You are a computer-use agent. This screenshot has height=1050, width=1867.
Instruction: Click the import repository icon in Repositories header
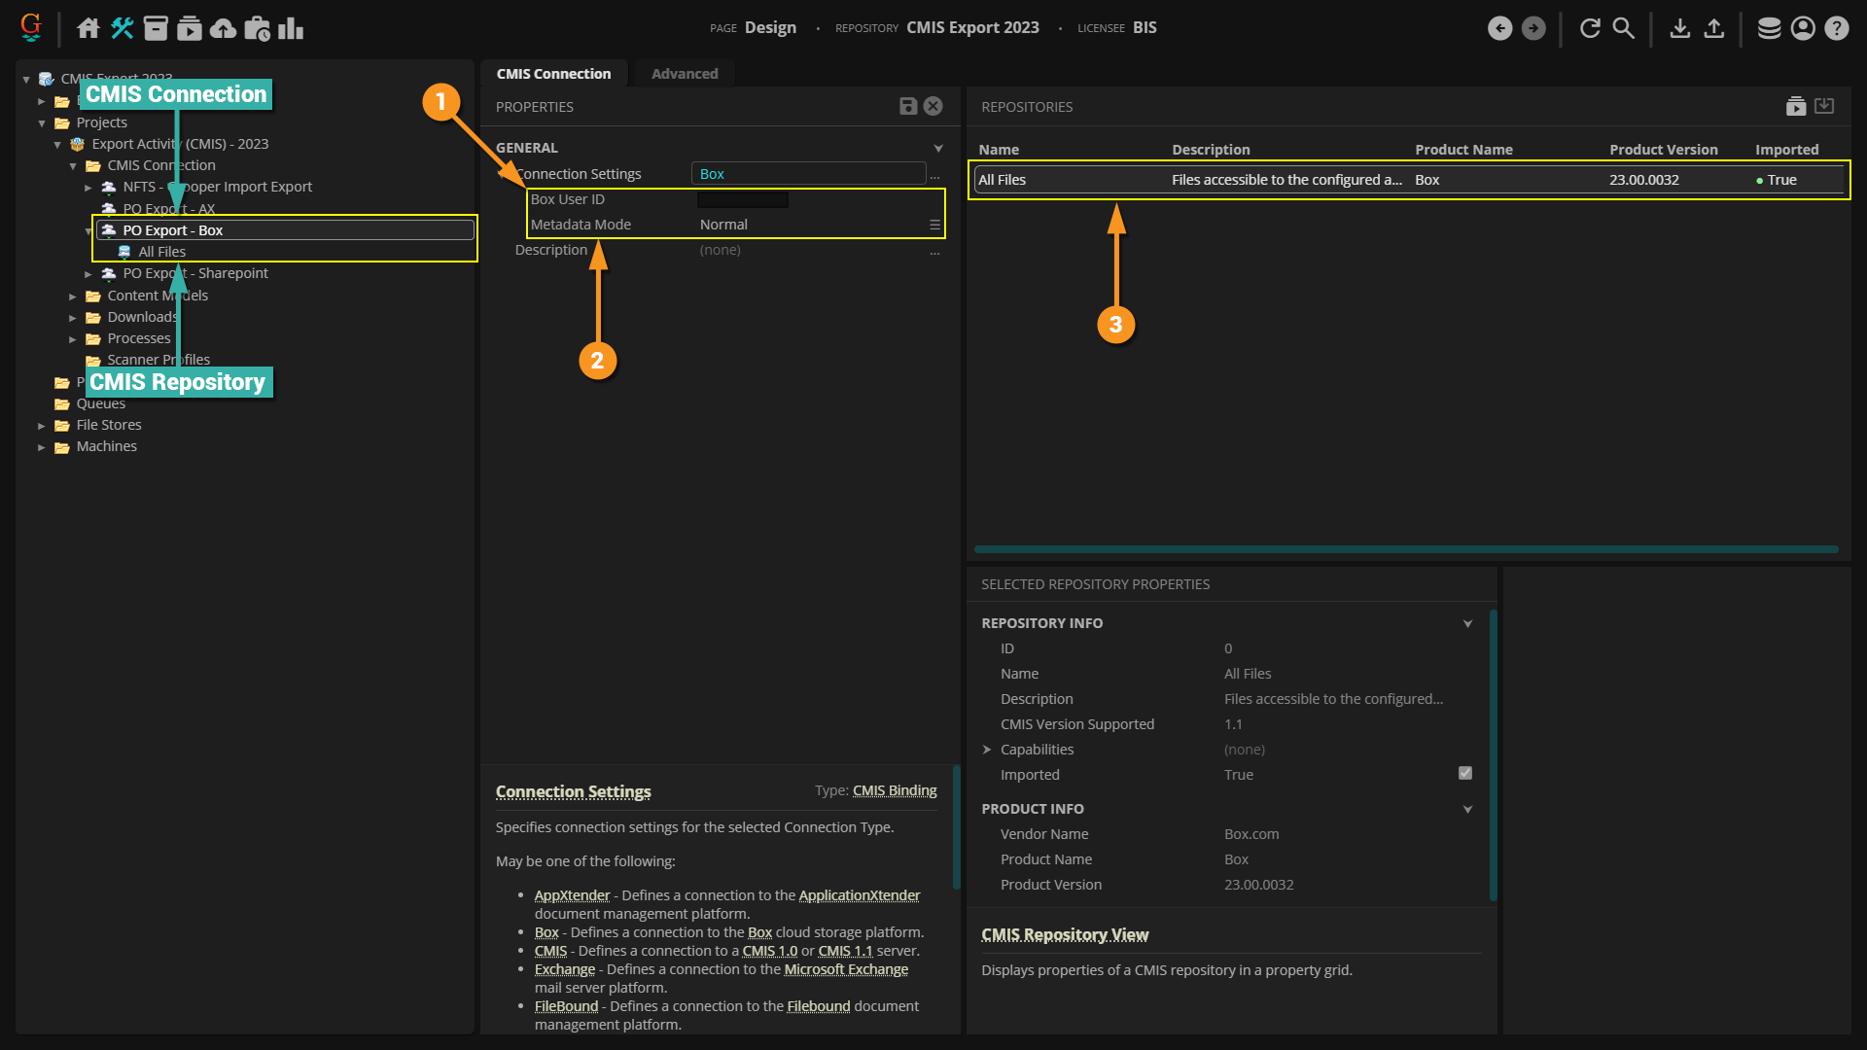(1824, 106)
